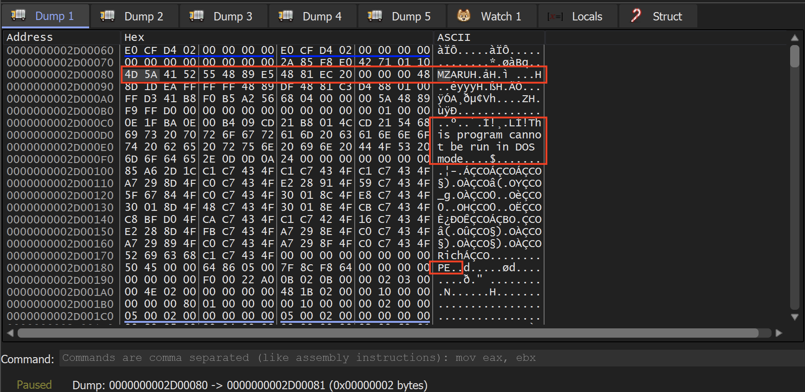The width and height of the screenshot is (805, 392).
Task: Select address 0000000002D000F0
Action: click(60, 159)
